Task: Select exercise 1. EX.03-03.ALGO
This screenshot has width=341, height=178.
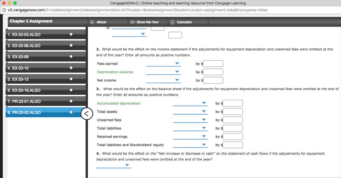Action: (45, 35)
